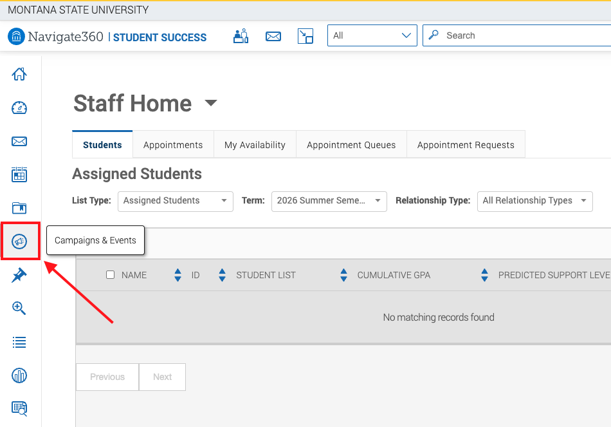Click inside the Search input field
Screen dimensions: 611x427
coord(516,35)
